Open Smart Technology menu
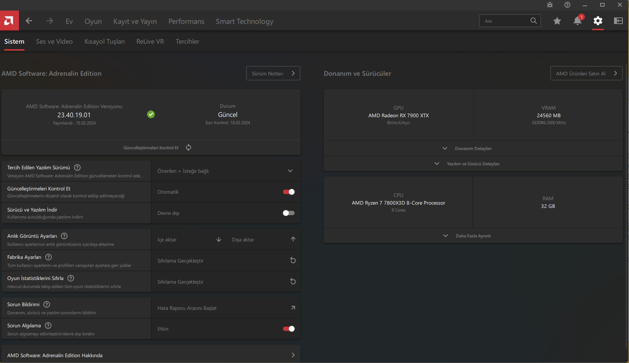The image size is (629, 363). click(x=244, y=21)
